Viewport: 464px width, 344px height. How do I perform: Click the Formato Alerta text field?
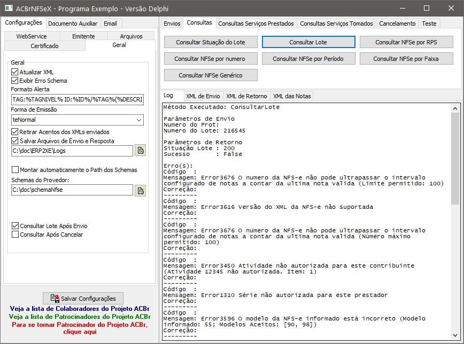pos(78,99)
